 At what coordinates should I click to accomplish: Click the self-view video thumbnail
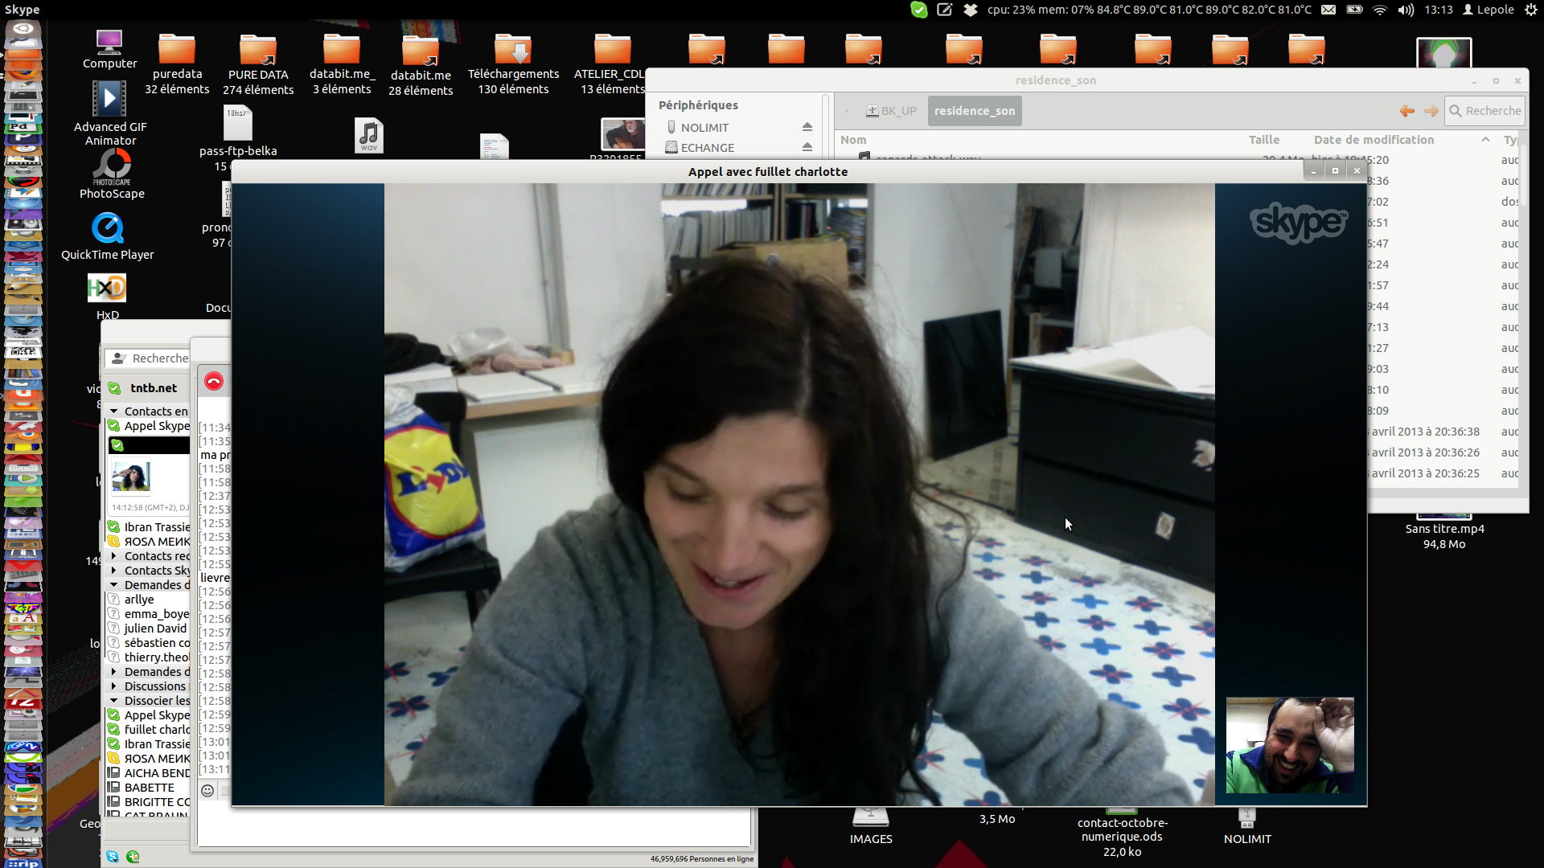1289,745
